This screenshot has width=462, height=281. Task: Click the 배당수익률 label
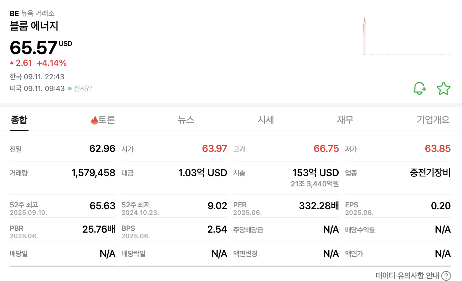pos(360,230)
